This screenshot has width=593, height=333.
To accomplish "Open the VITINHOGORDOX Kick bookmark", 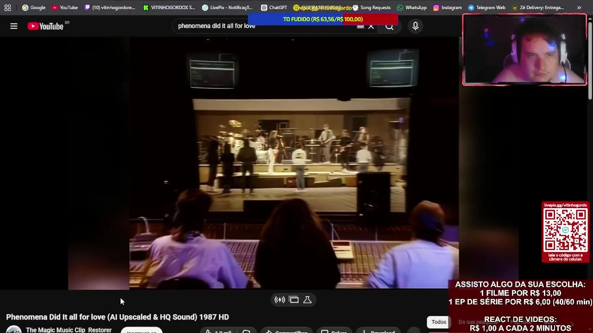I will click(x=169, y=7).
